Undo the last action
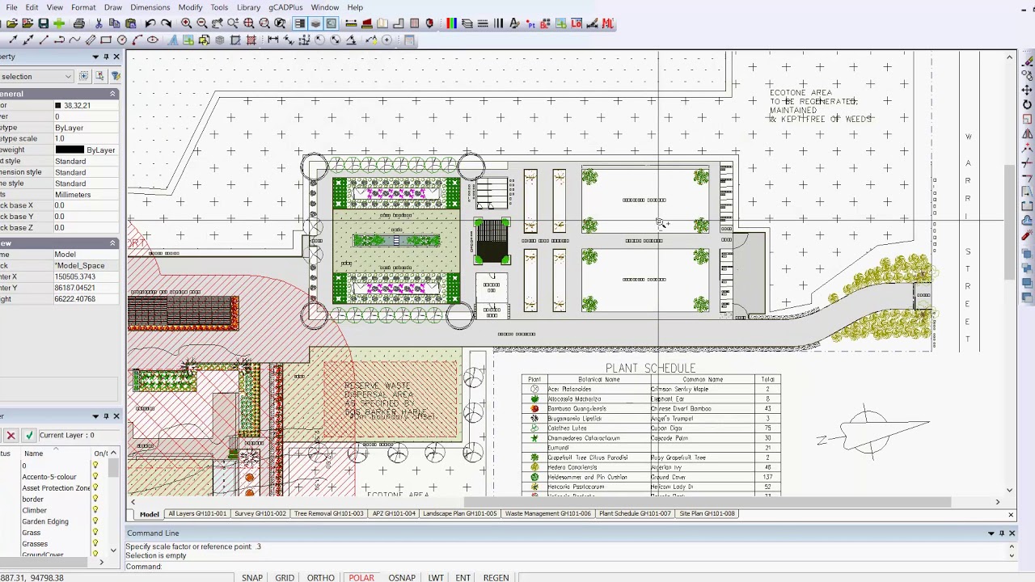This screenshot has width=1035, height=582. click(150, 23)
